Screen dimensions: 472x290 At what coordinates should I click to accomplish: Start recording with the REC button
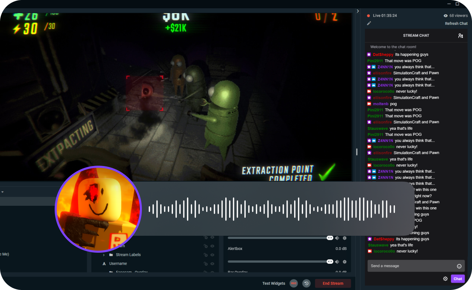pyautogui.click(x=293, y=283)
